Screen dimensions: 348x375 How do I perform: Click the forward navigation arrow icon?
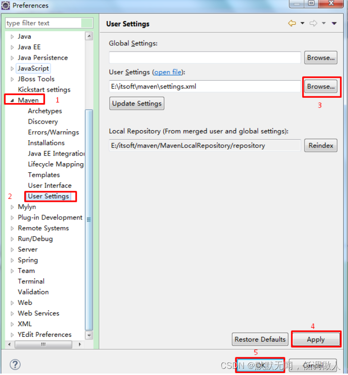click(313, 23)
